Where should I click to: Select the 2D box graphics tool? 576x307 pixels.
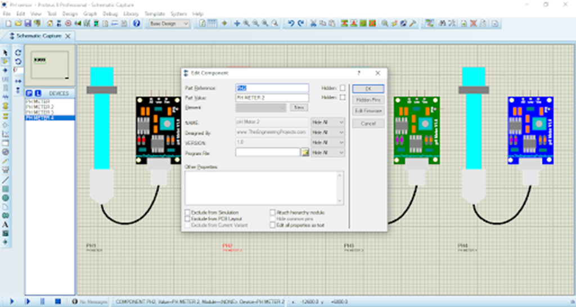click(x=5, y=189)
